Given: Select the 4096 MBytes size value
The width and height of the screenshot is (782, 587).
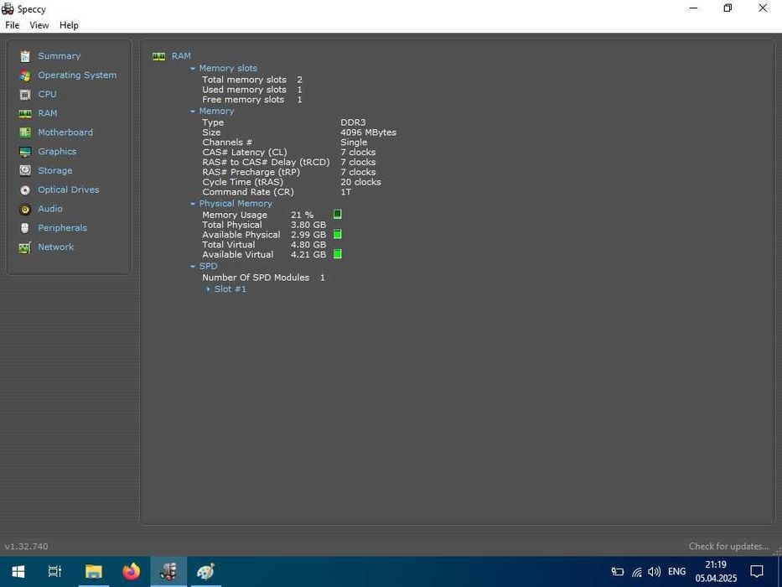Looking at the screenshot, I should [369, 132].
